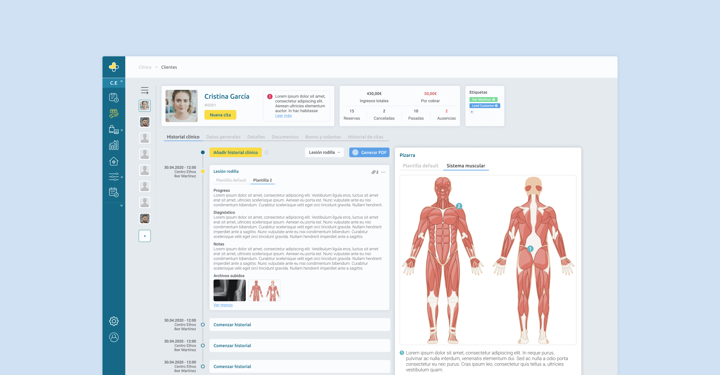The width and height of the screenshot is (720, 375).
Task: View the statistics bar chart icon
Action: (114, 145)
